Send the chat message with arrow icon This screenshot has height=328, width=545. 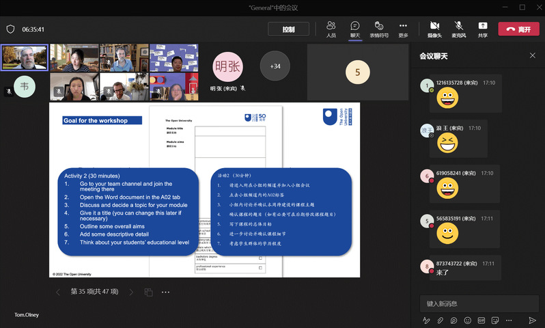click(532, 320)
